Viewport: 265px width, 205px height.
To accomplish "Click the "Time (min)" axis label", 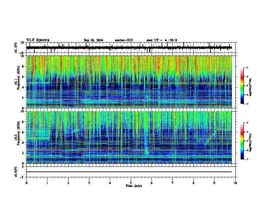I will [x=134, y=186].
